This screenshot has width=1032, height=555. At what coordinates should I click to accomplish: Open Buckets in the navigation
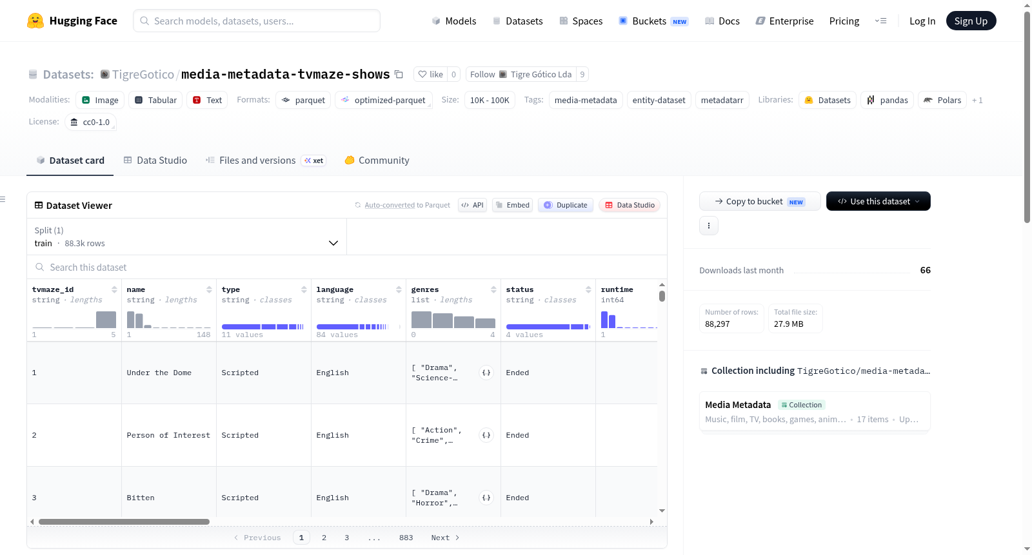point(653,21)
